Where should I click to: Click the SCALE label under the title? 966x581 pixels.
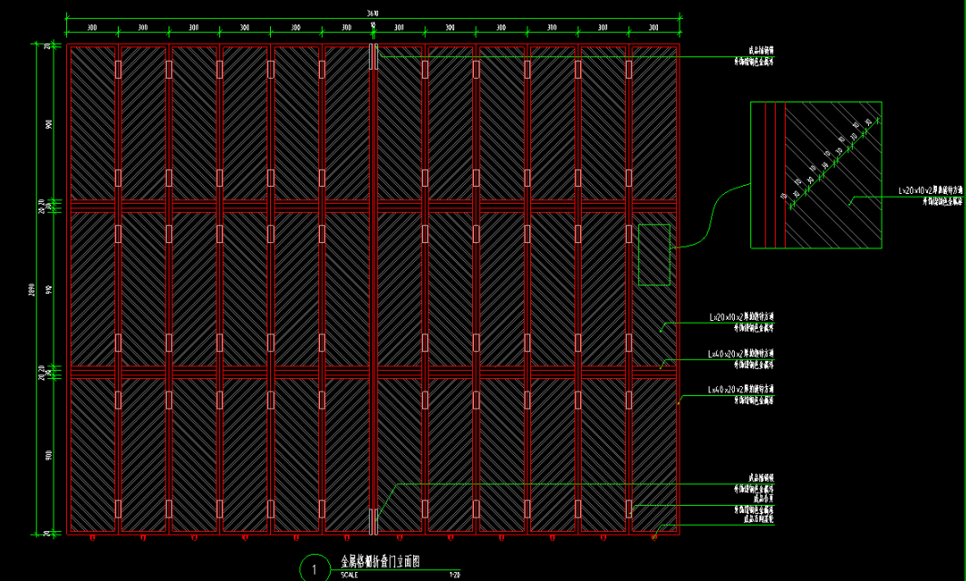point(349,575)
